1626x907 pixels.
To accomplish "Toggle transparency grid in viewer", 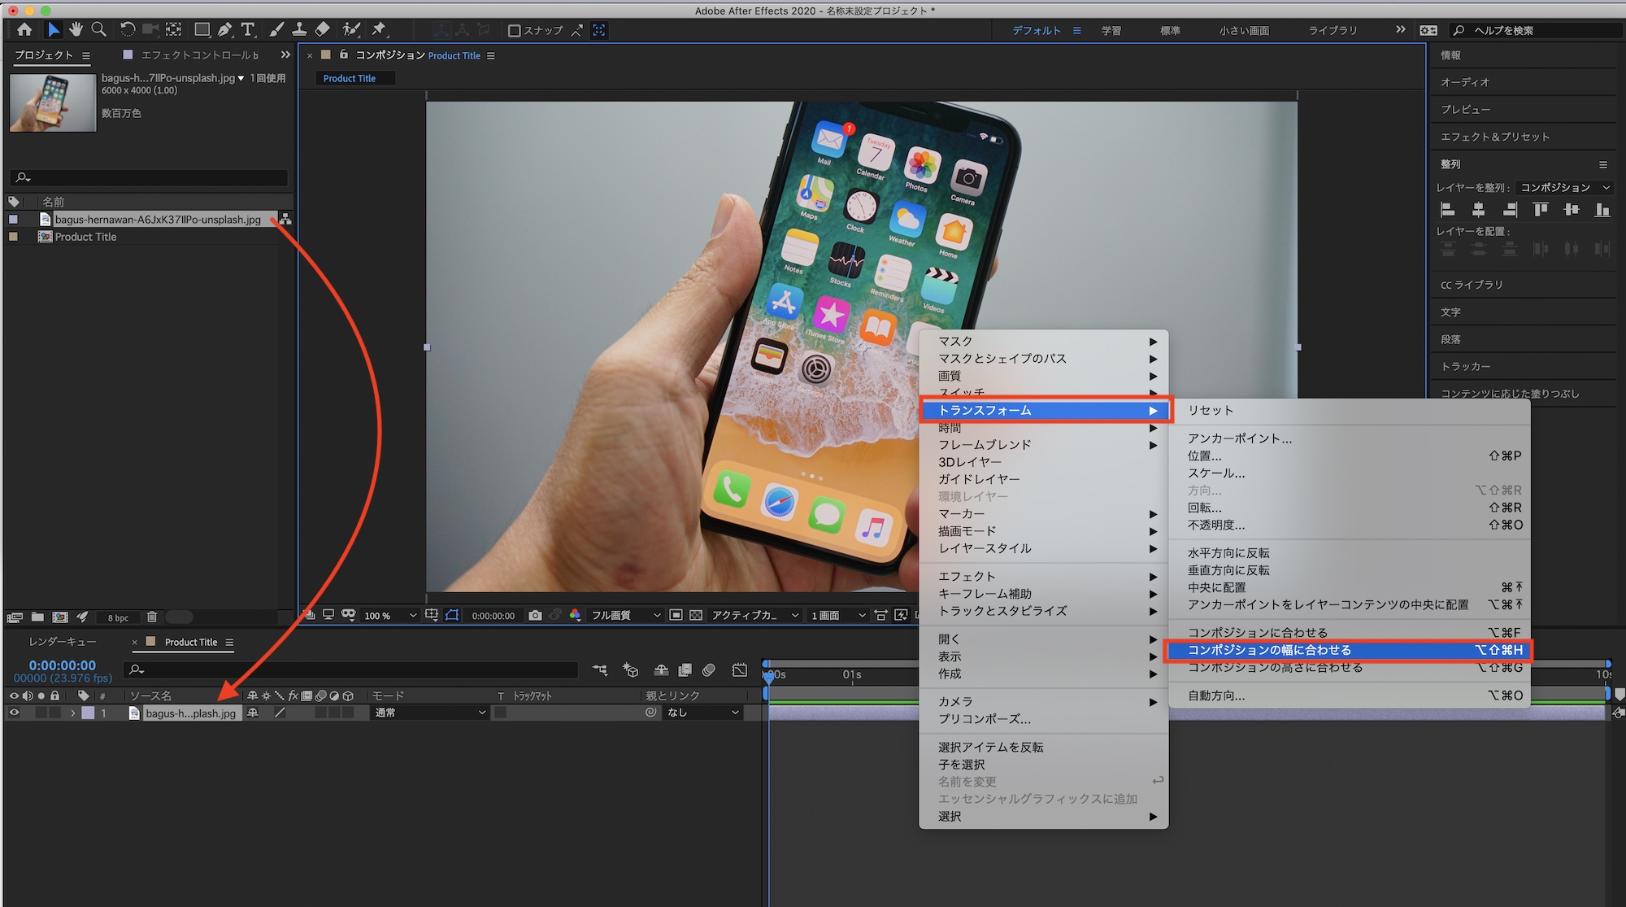I will 696,616.
